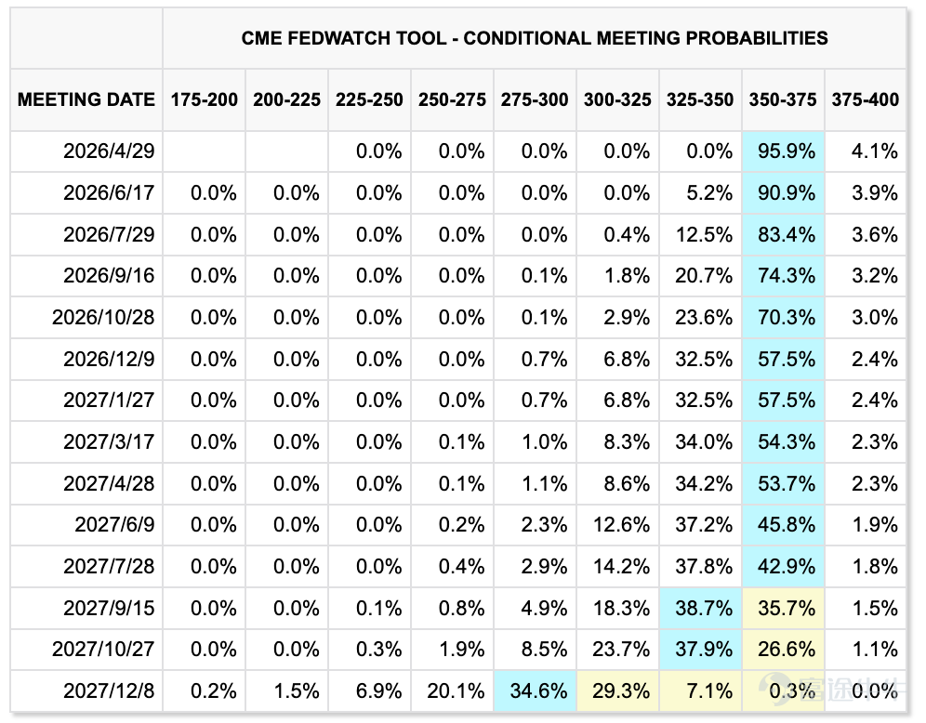
Task: Click the MEETING DATE column header
Action: coord(86,99)
